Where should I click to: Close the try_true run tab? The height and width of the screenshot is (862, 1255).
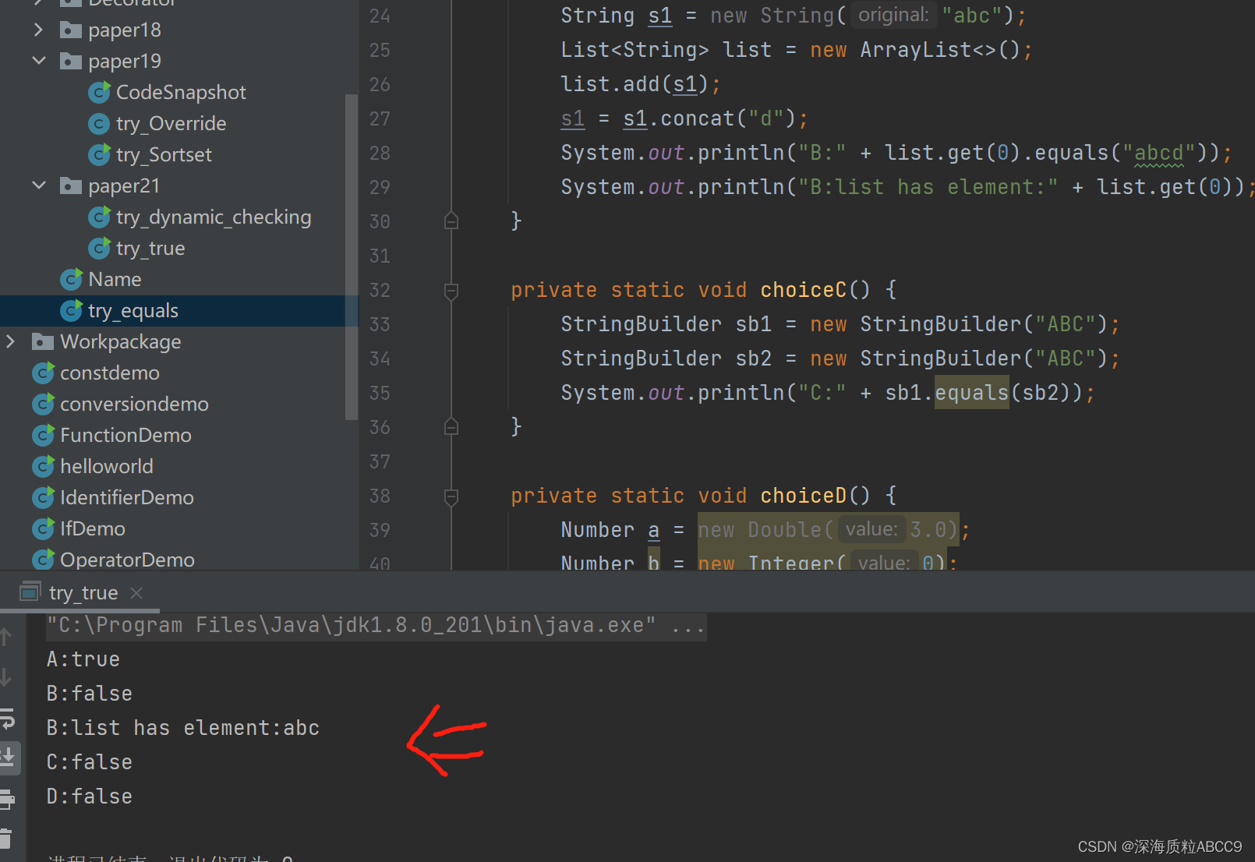[136, 593]
